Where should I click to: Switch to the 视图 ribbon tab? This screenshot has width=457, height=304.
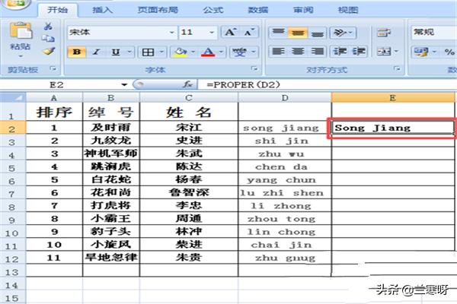(x=348, y=10)
